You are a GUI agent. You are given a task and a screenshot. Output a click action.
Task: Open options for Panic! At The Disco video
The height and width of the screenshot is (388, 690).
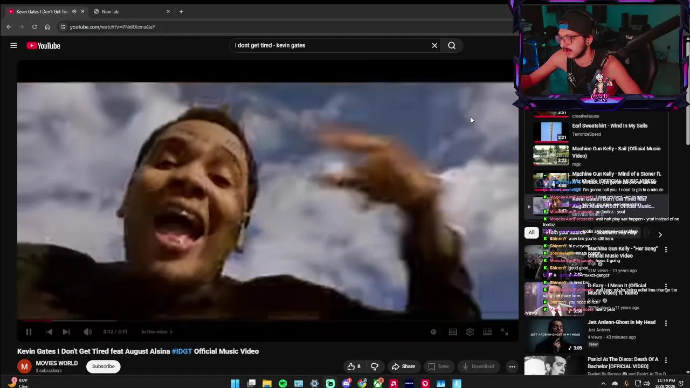(x=666, y=360)
